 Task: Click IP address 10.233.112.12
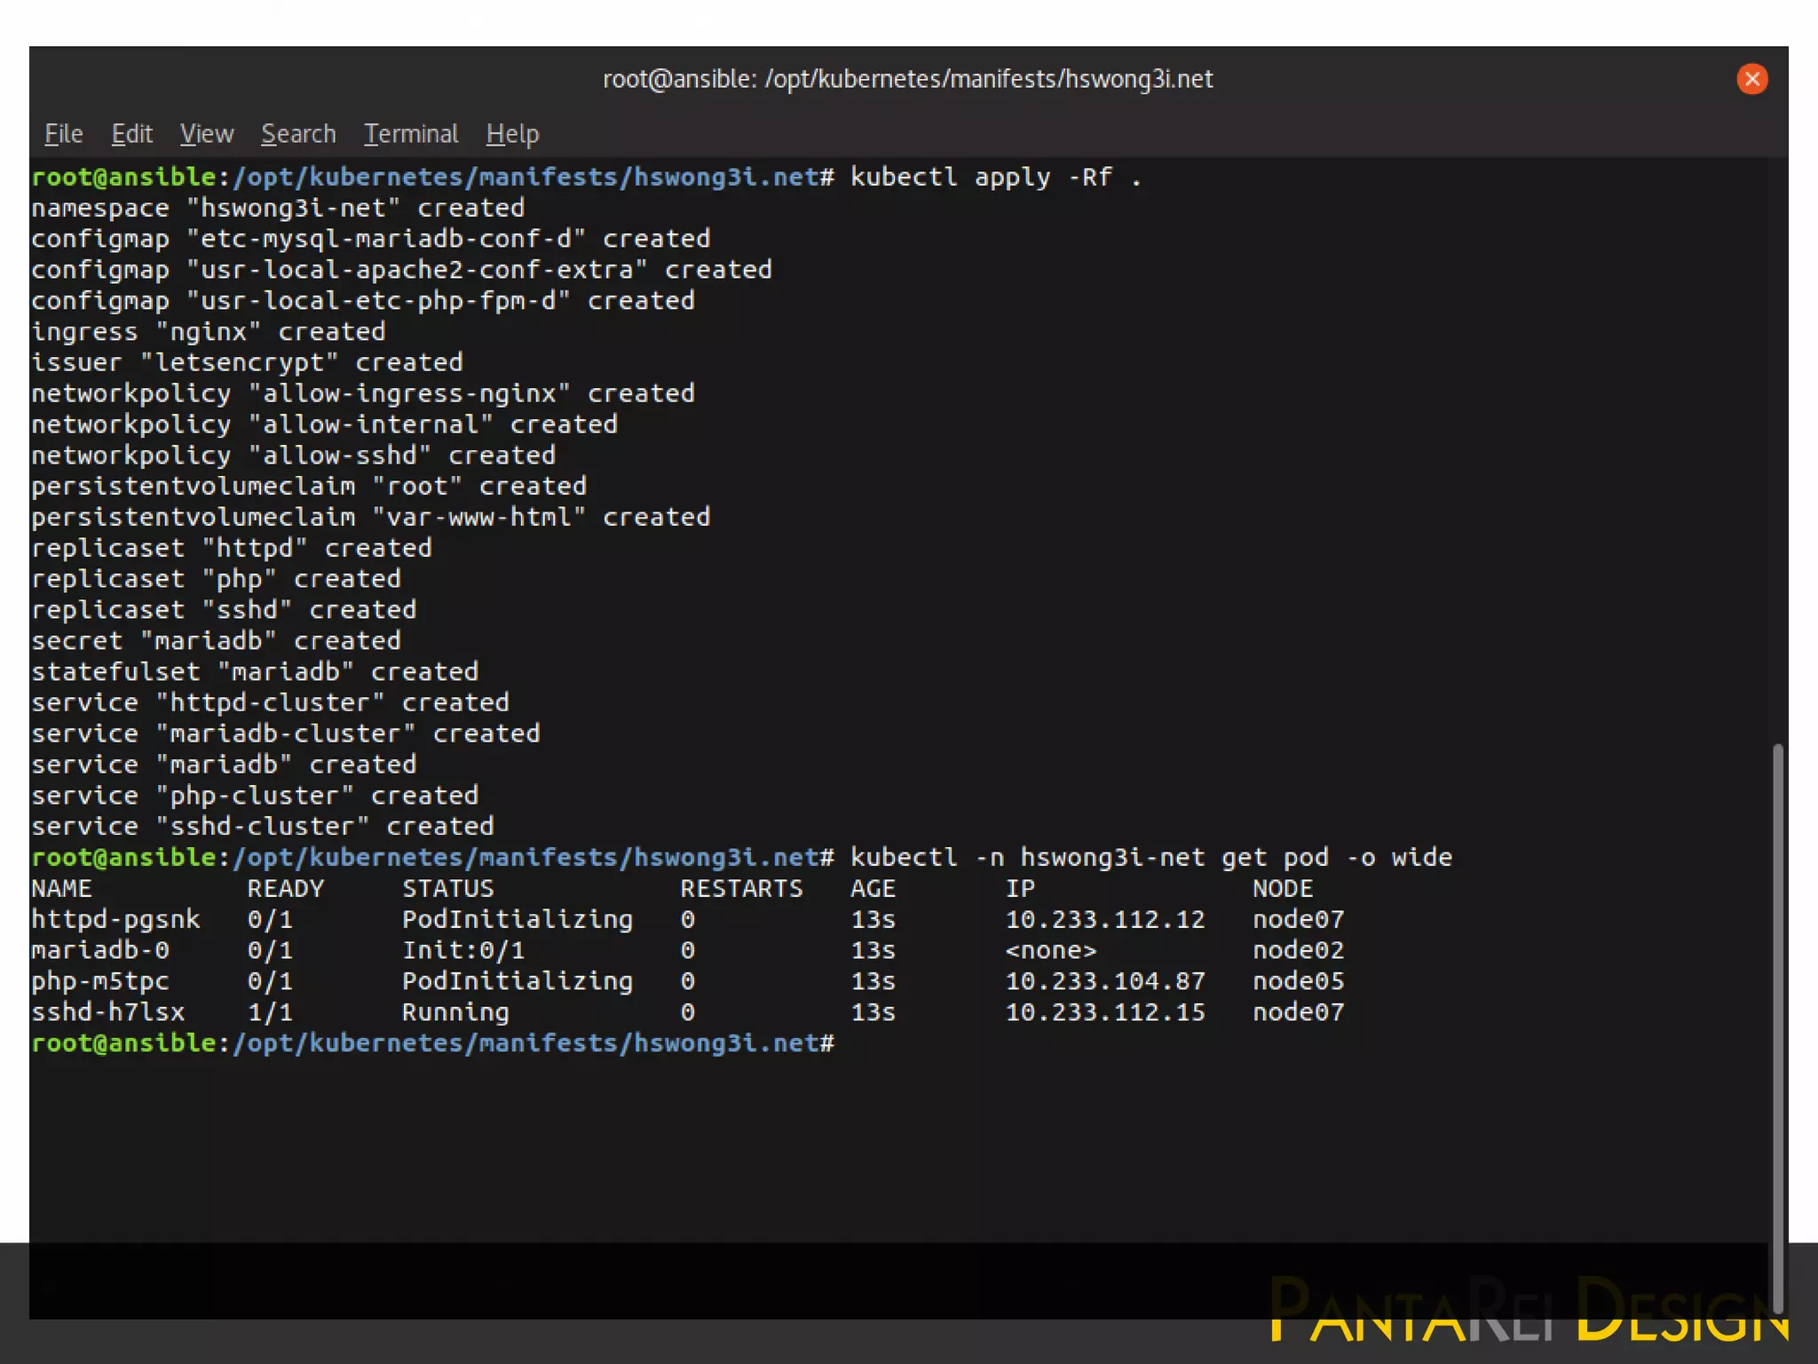pyautogui.click(x=1104, y=919)
